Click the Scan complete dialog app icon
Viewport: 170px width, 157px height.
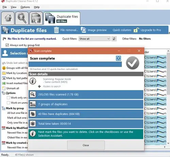point(31,51)
